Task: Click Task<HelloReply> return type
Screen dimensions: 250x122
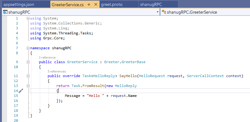Action: click(100, 76)
